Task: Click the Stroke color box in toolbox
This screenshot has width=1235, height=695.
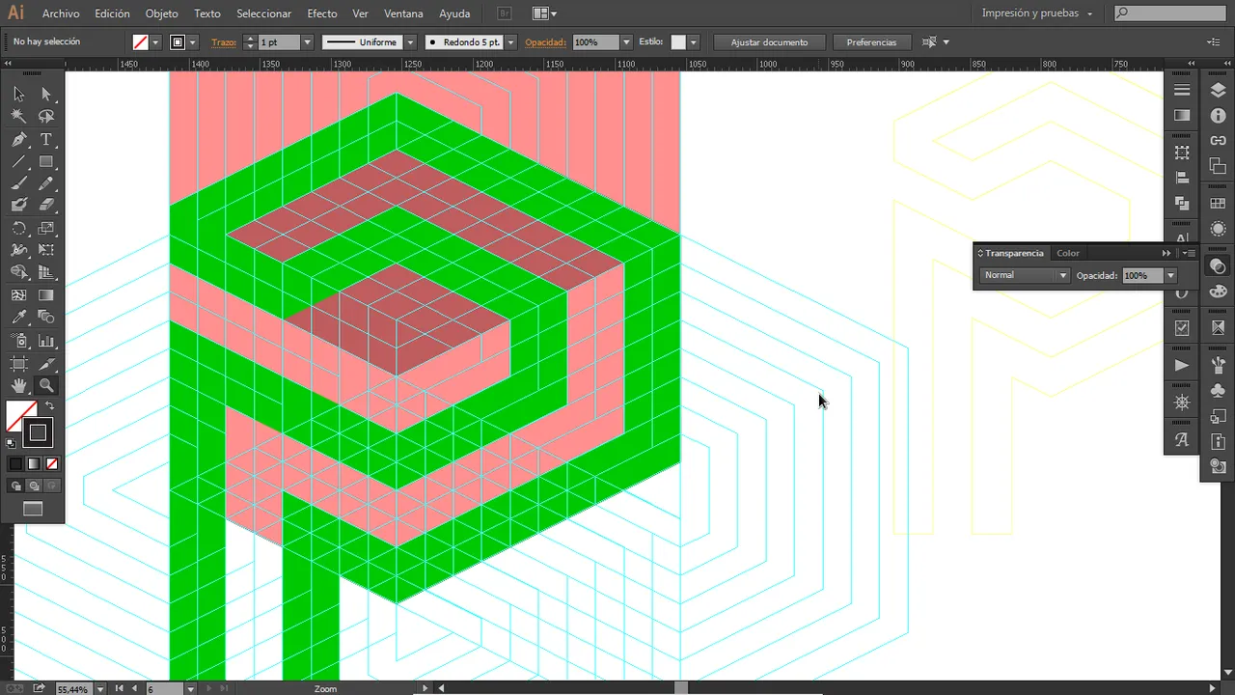Action: coord(39,432)
